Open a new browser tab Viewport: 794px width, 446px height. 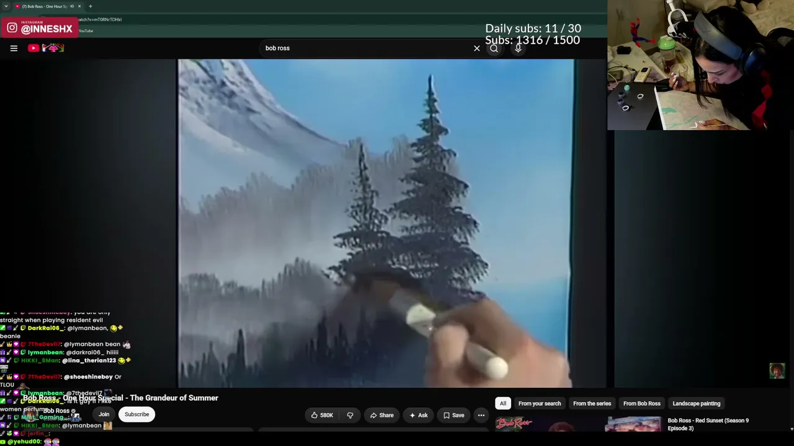coord(91,6)
